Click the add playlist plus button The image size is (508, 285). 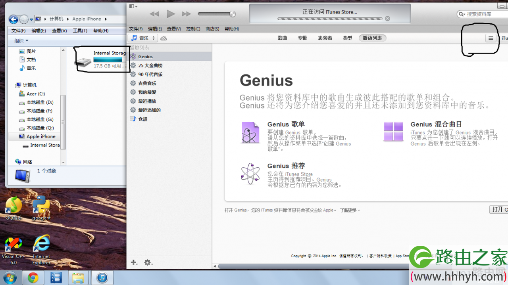(134, 262)
